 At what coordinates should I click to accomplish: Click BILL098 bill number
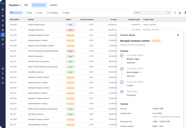[13, 46]
